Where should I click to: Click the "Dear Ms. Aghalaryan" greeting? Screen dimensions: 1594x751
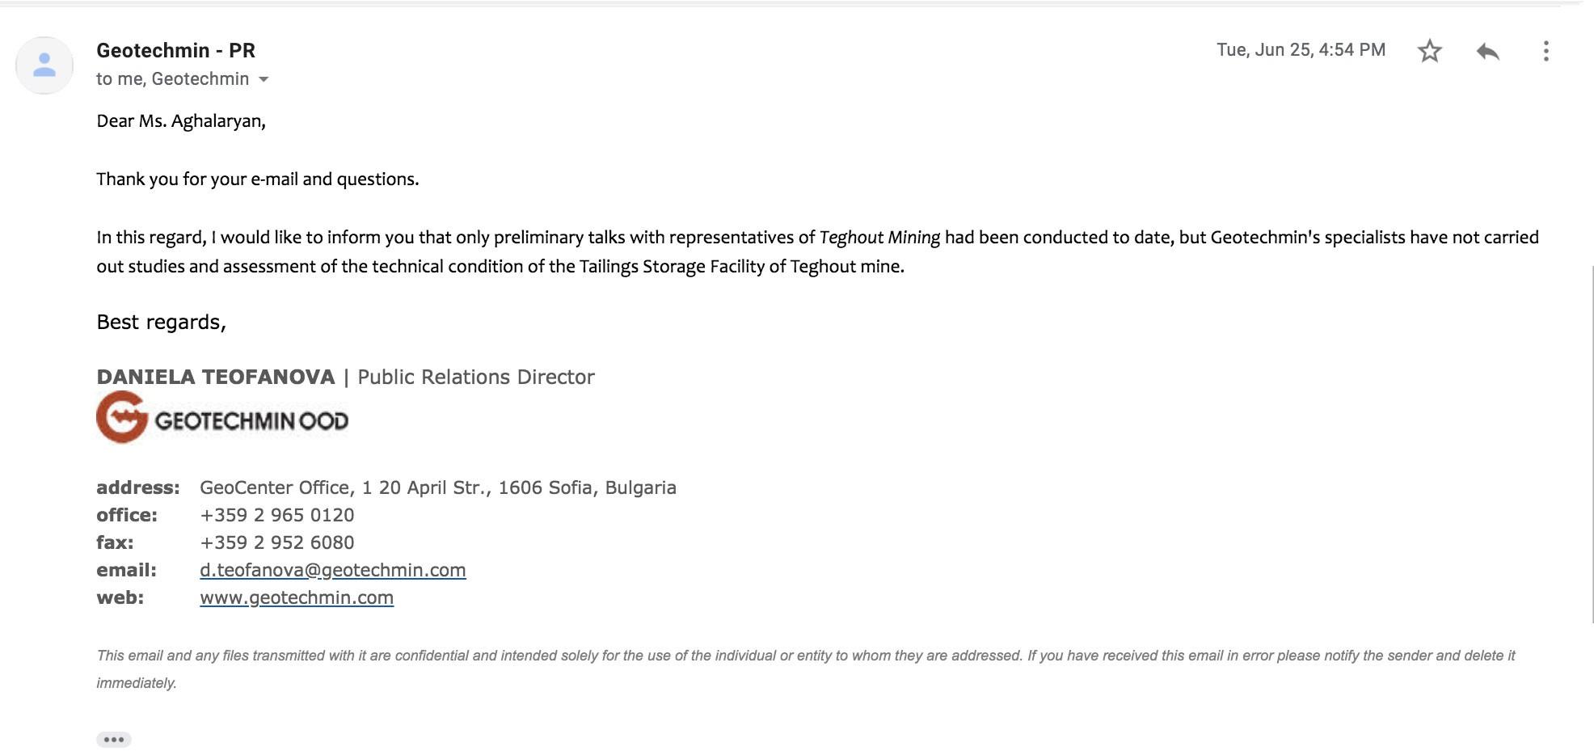click(180, 120)
